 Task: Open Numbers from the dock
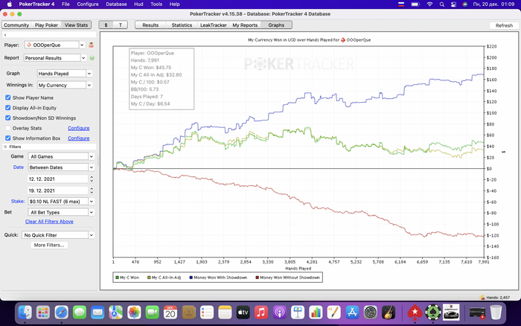tap(316, 313)
